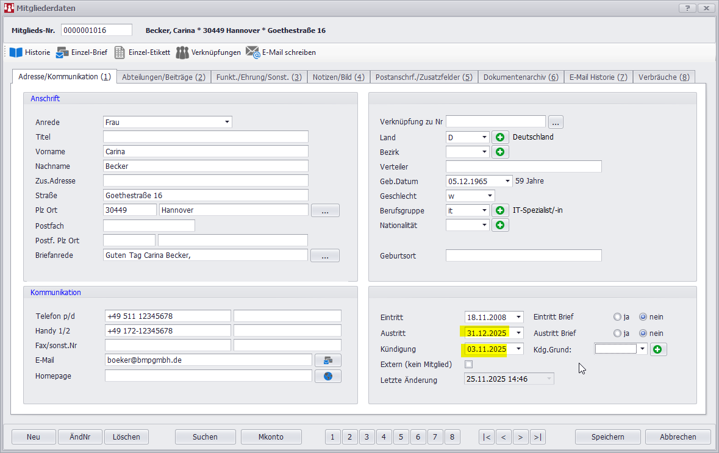Add new Land with green plus
719x453 pixels.
(x=500, y=137)
